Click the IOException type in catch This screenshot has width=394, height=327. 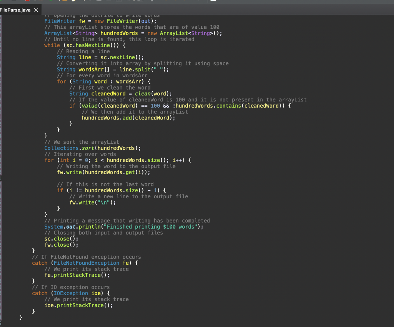[71, 293]
